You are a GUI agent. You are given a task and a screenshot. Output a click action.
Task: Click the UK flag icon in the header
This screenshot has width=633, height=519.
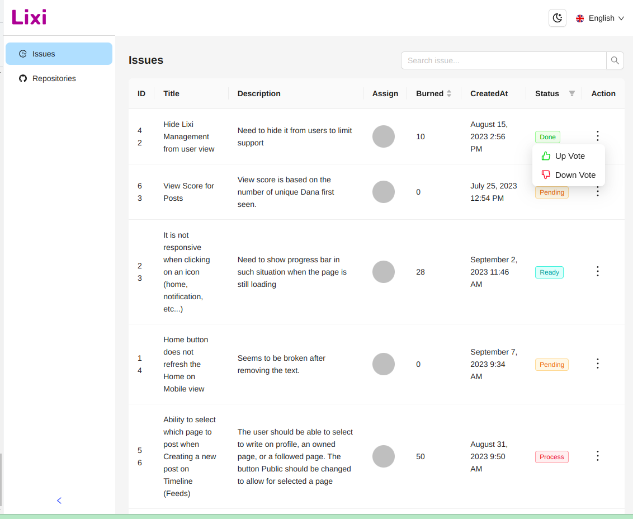(x=579, y=17)
